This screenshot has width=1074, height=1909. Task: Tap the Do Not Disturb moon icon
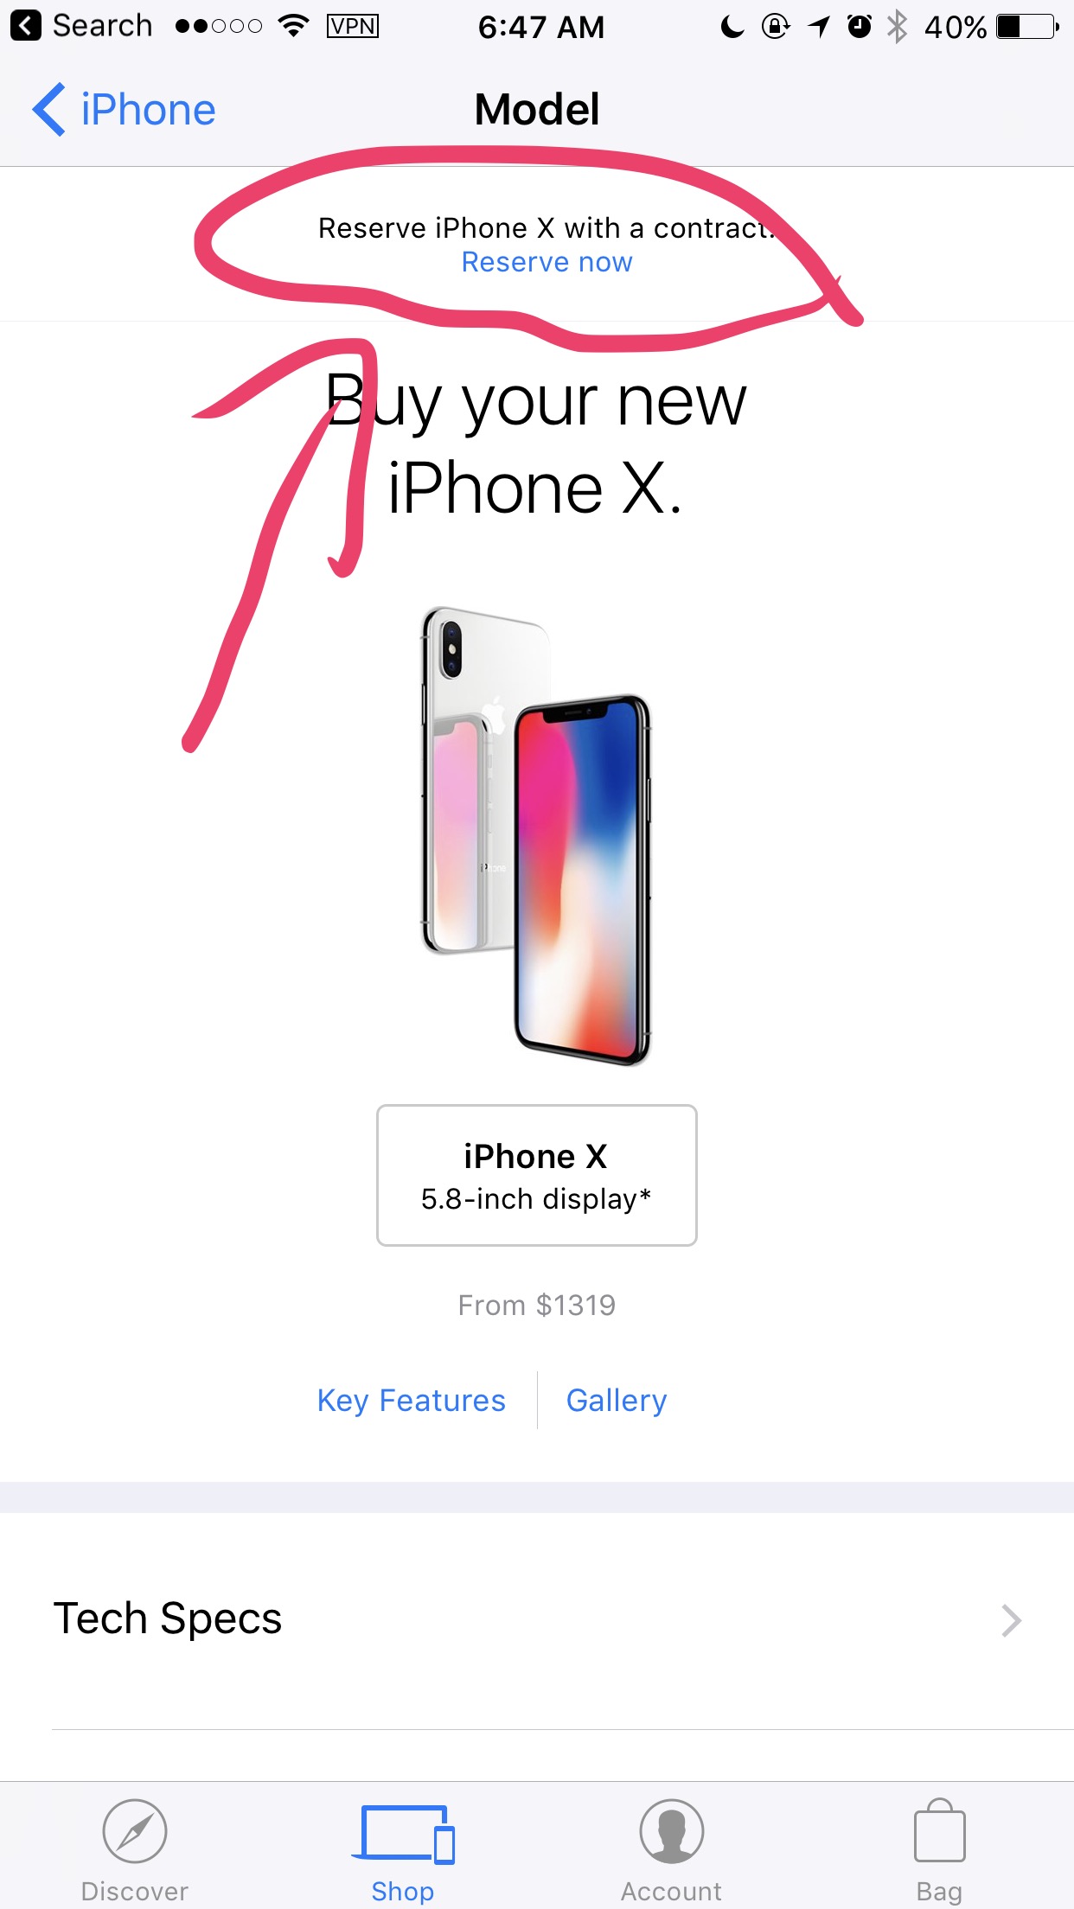pyautogui.click(x=732, y=27)
